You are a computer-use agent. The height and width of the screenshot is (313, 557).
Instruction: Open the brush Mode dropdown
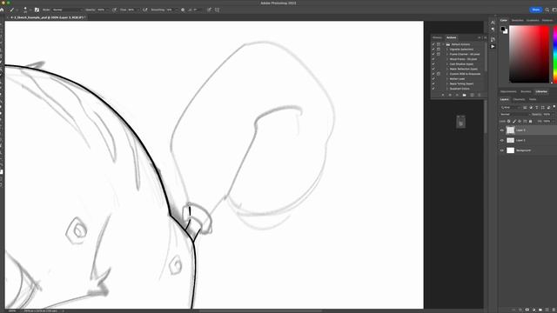[67, 10]
